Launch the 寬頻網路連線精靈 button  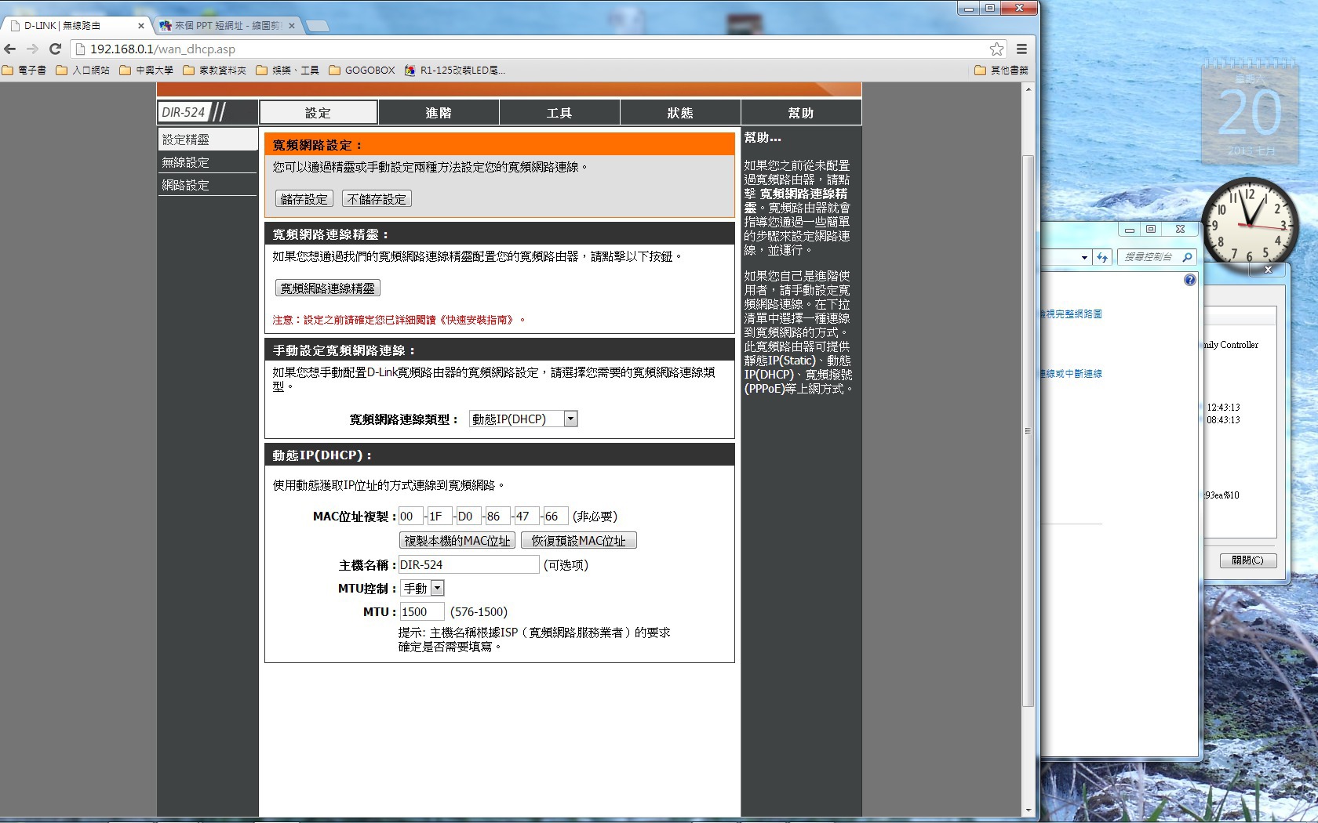327,288
